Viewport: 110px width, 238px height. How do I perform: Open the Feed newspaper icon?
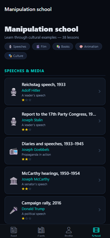coord(14,230)
